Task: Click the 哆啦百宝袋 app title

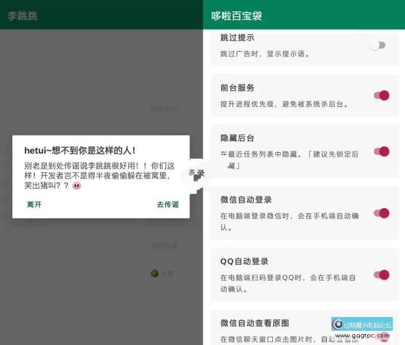Action: pos(237,16)
